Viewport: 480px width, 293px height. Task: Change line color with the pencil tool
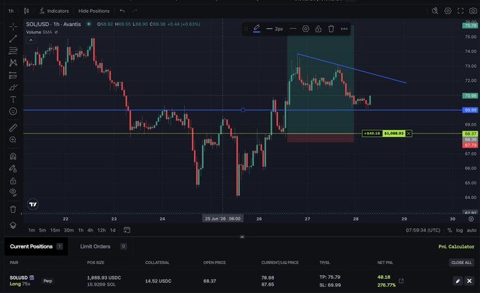(x=257, y=29)
